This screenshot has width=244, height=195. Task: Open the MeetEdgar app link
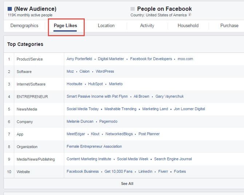click(x=76, y=134)
